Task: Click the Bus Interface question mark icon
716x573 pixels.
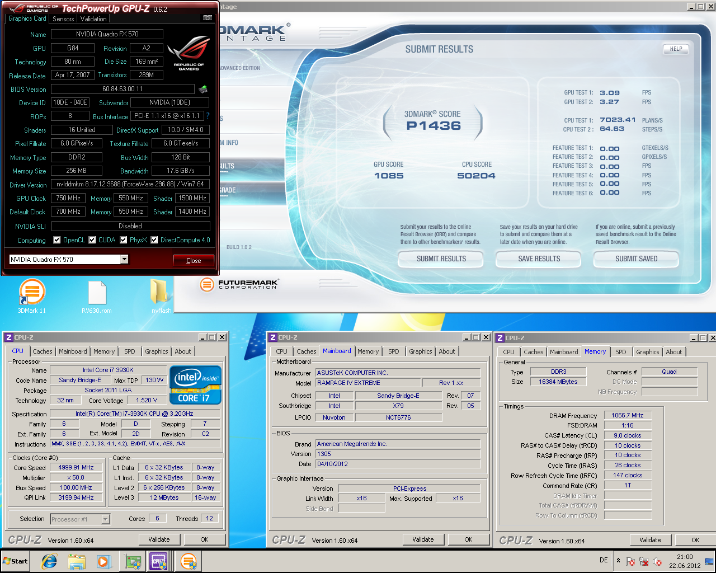Action: tap(208, 116)
